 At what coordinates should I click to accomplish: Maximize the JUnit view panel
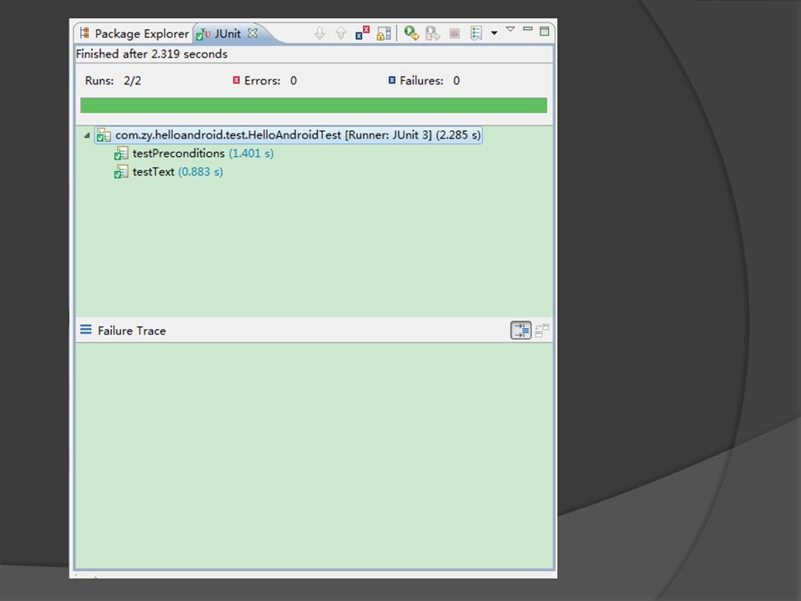click(545, 31)
